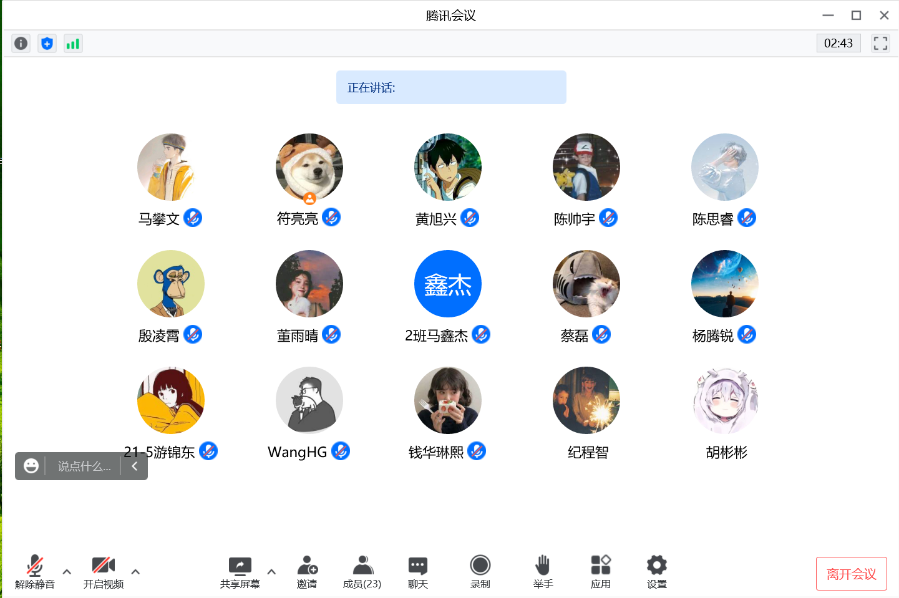Expand audio options arrow beside microphone
Image resolution: width=899 pixels, height=598 pixels.
click(67, 571)
